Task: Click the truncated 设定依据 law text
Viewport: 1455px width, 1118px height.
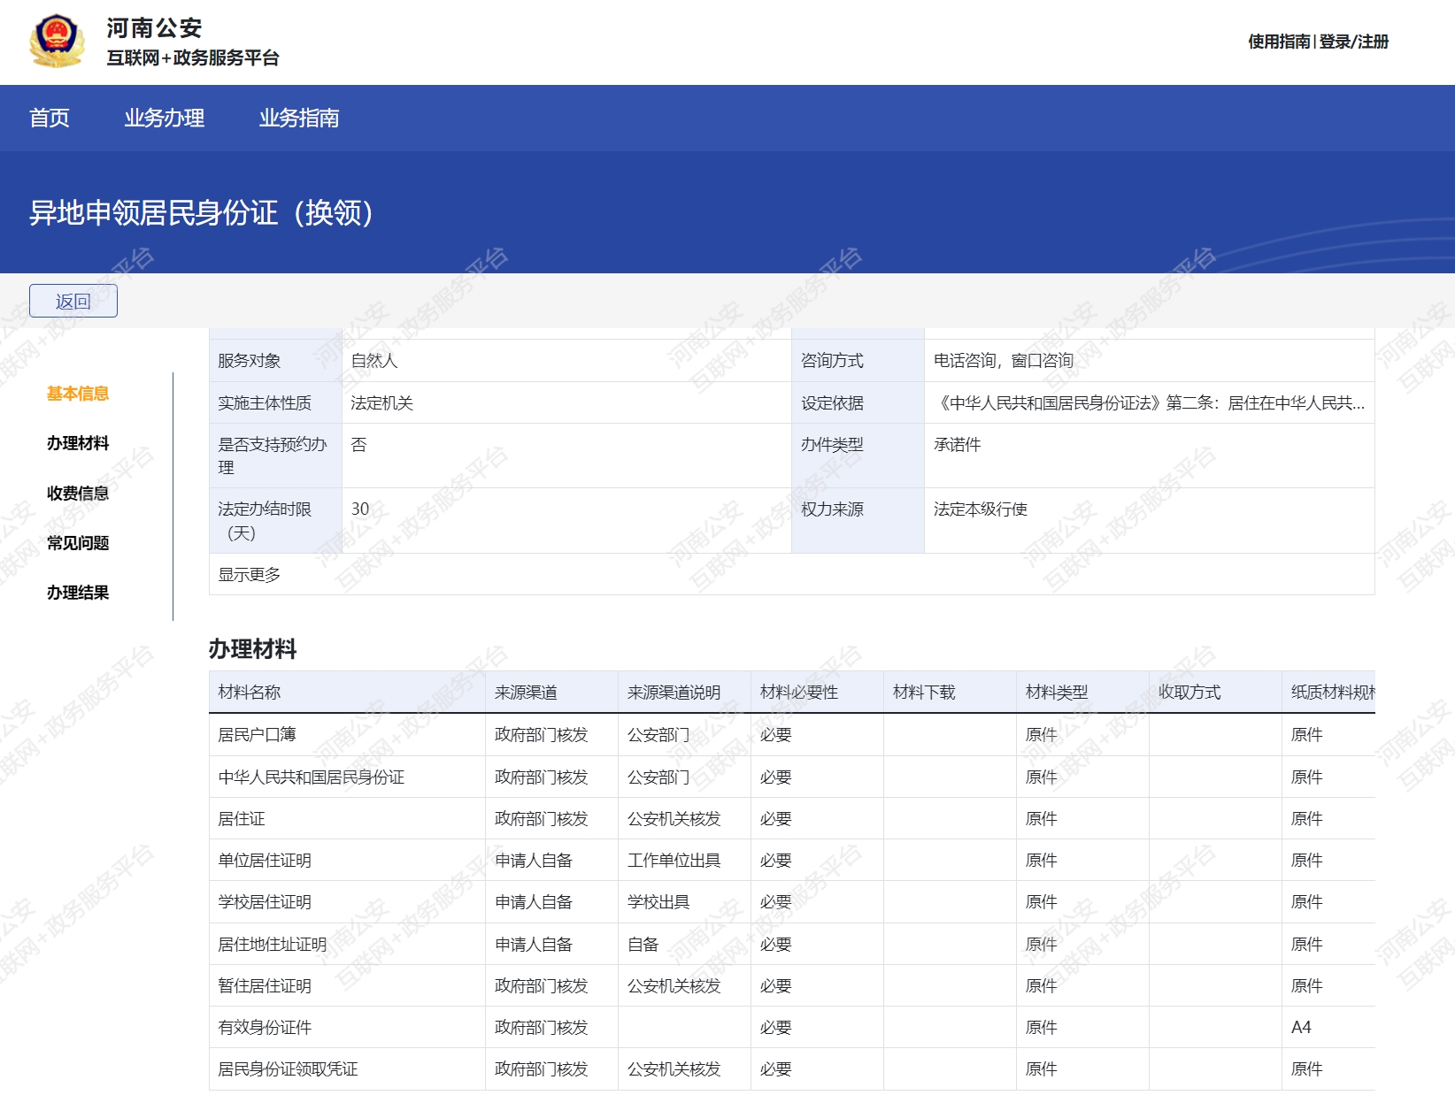Action: click(1149, 403)
